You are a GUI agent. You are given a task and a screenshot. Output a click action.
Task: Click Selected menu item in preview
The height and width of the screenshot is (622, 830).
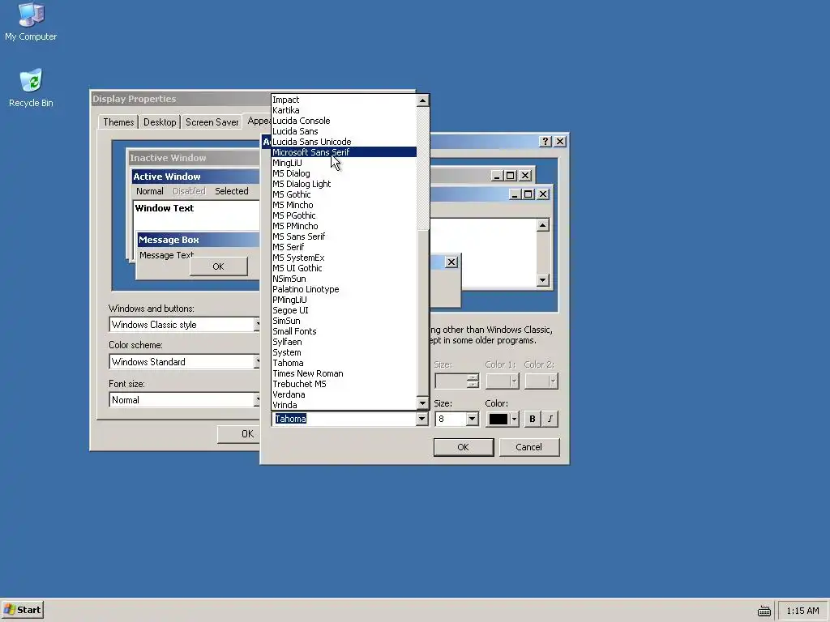(x=231, y=191)
